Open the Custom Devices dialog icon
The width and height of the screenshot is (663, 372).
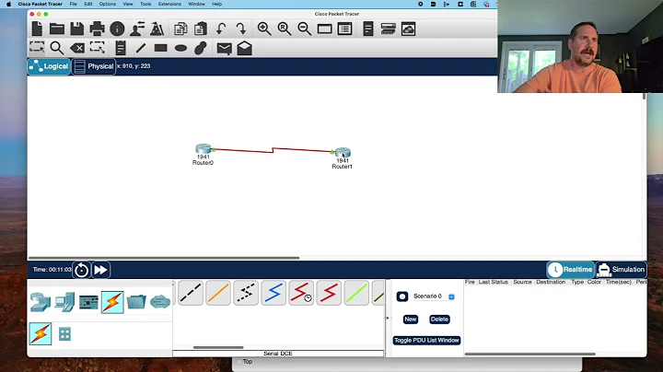[x=368, y=29]
